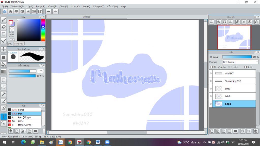Toggle visibility of #hd247 layer
The image size is (260, 146).
pos(211,73)
